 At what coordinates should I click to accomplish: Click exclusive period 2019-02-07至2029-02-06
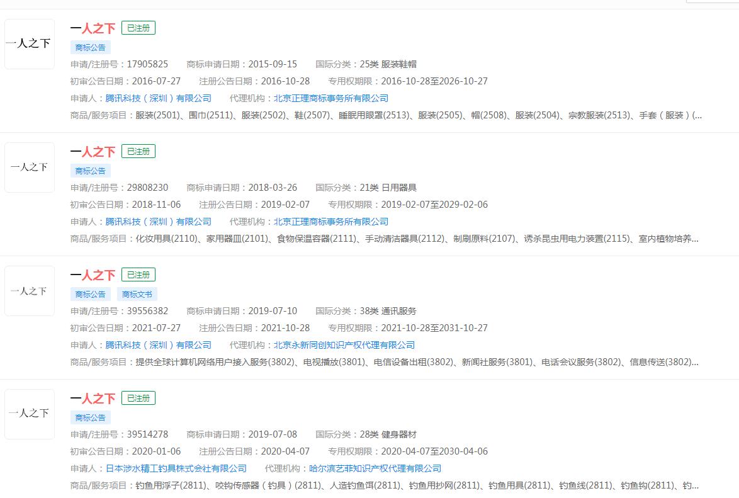click(x=434, y=205)
